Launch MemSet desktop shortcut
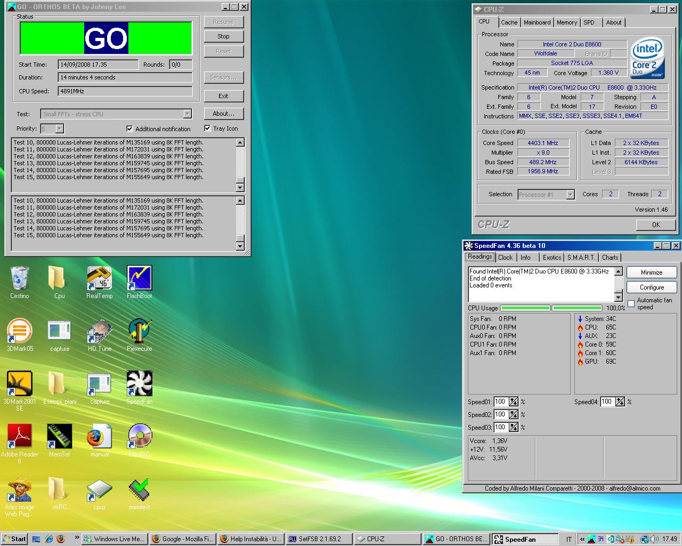 pyautogui.click(x=59, y=436)
